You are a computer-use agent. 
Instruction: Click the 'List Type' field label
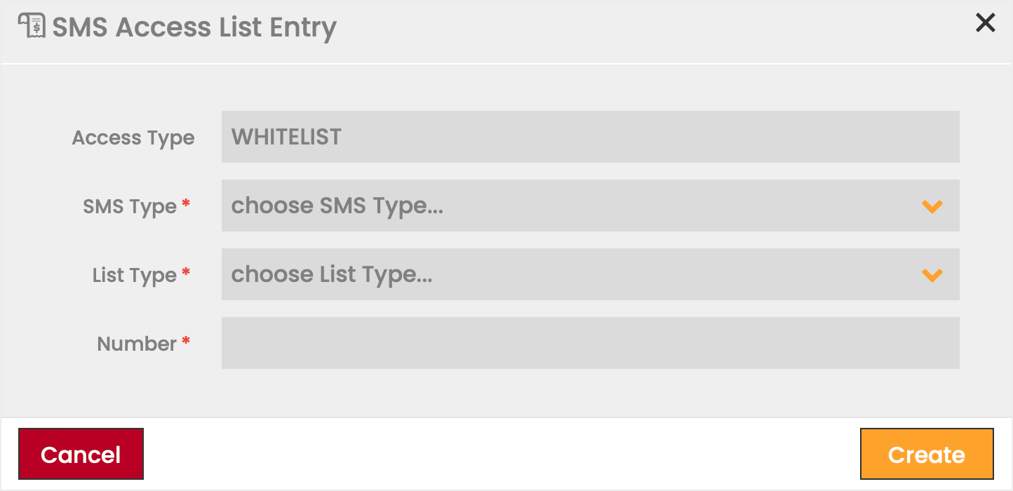[x=134, y=275]
